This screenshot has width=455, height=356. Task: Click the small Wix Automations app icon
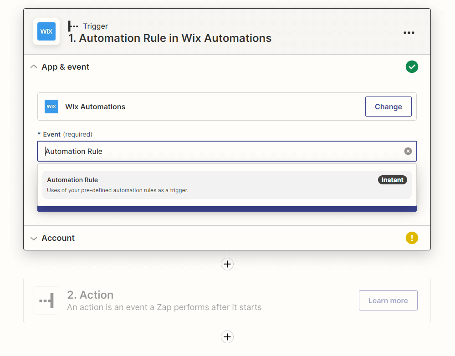[x=51, y=107]
